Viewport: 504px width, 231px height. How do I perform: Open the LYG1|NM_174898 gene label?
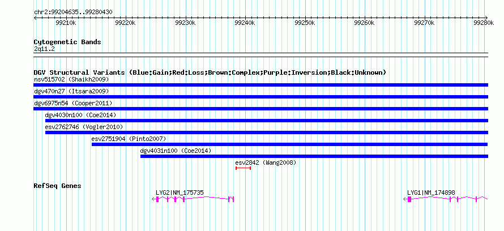point(431,192)
